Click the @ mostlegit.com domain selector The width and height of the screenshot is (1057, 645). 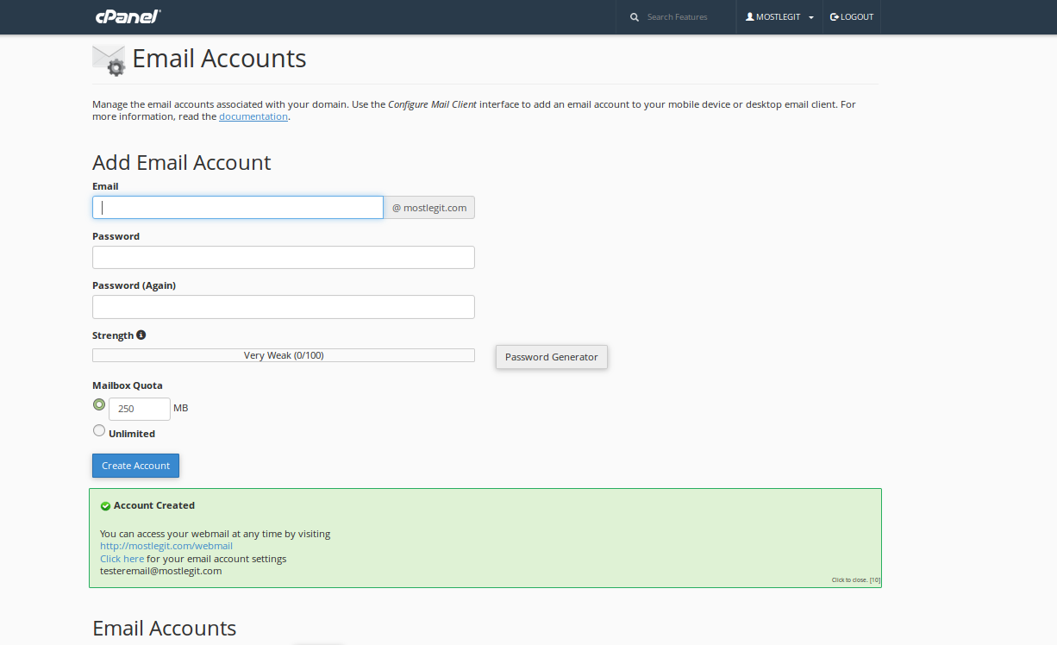tap(429, 208)
